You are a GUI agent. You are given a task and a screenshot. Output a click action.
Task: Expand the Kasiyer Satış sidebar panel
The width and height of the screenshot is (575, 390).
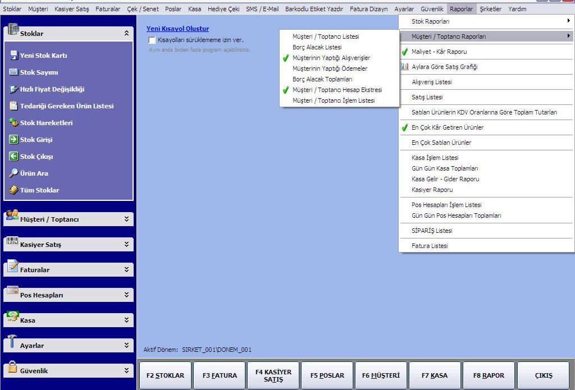tap(126, 245)
